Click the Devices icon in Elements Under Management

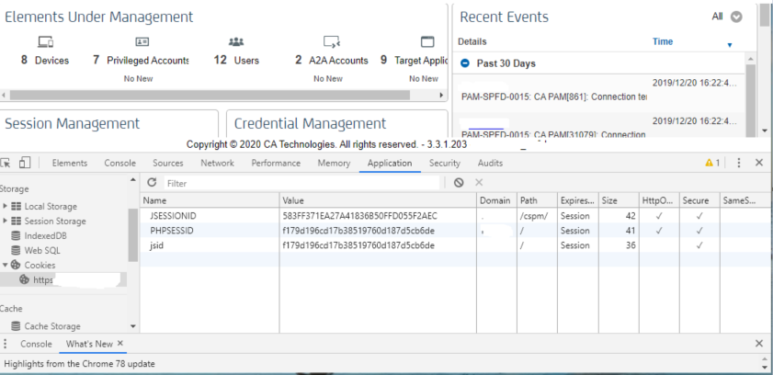coord(44,42)
